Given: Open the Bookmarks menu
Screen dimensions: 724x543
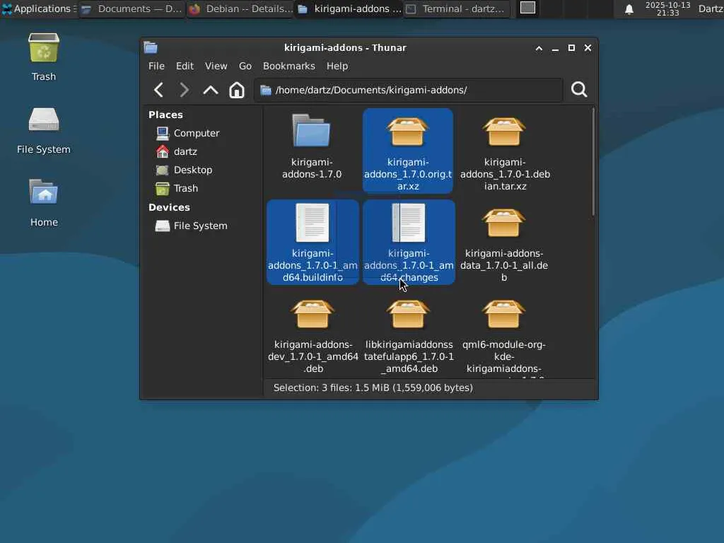Looking at the screenshot, I should pos(289,66).
